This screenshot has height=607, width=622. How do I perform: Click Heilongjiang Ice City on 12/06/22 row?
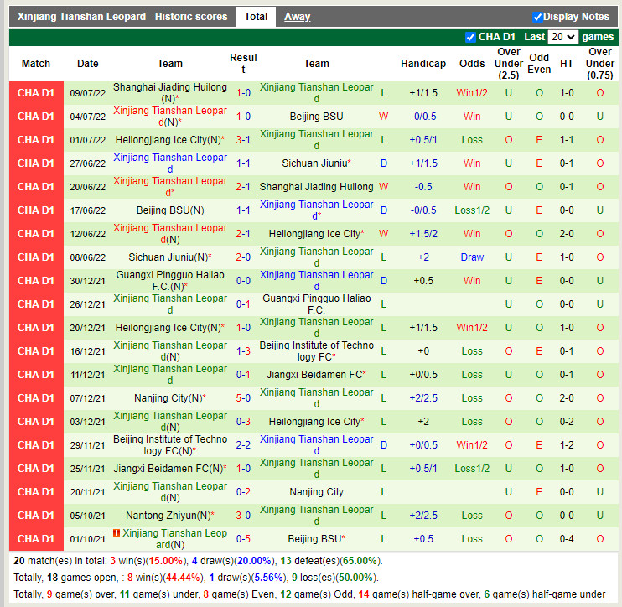click(316, 234)
